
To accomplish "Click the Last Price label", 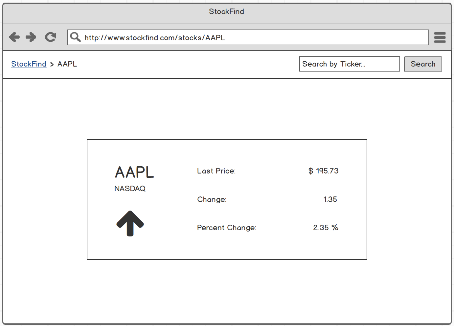I will [216, 171].
